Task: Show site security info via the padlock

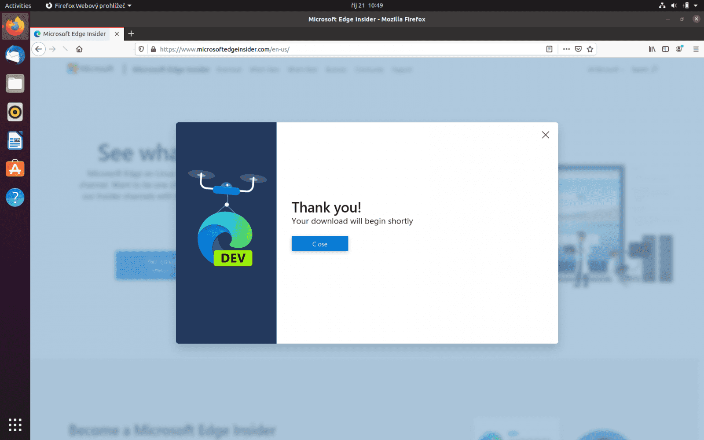Action: (153, 49)
